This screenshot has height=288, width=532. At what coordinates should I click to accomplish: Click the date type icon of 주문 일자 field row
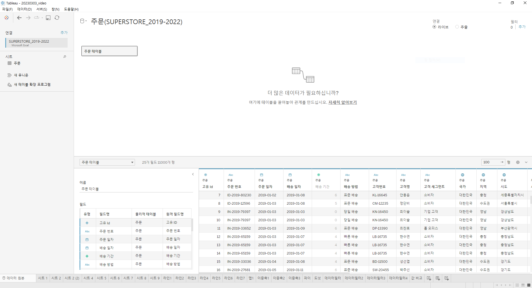(87, 240)
